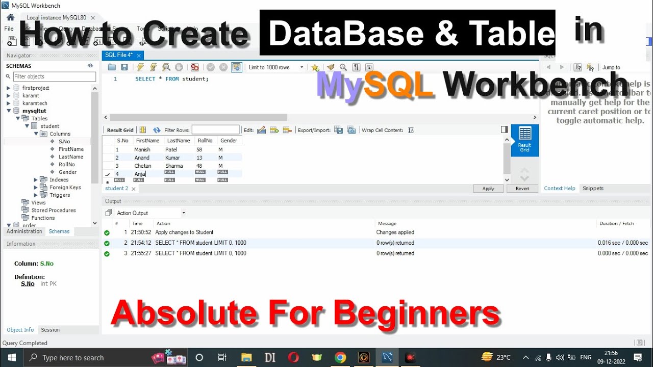Screen dimensions: 653x367
Task: Refresh the schemas list
Action: pyautogui.click(x=90, y=66)
